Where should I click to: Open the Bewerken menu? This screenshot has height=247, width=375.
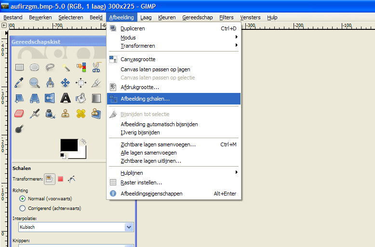(40, 17)
